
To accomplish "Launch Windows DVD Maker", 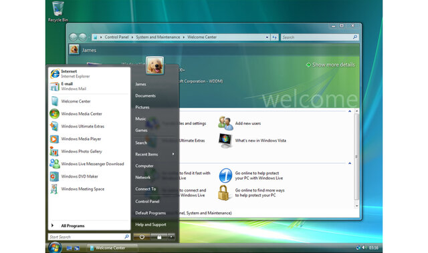I will [x=89, y=176].
